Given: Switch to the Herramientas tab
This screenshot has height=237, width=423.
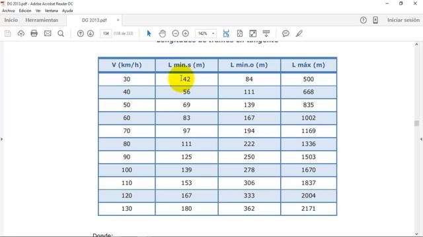Looking at the screenshot, I should point(42,20).
